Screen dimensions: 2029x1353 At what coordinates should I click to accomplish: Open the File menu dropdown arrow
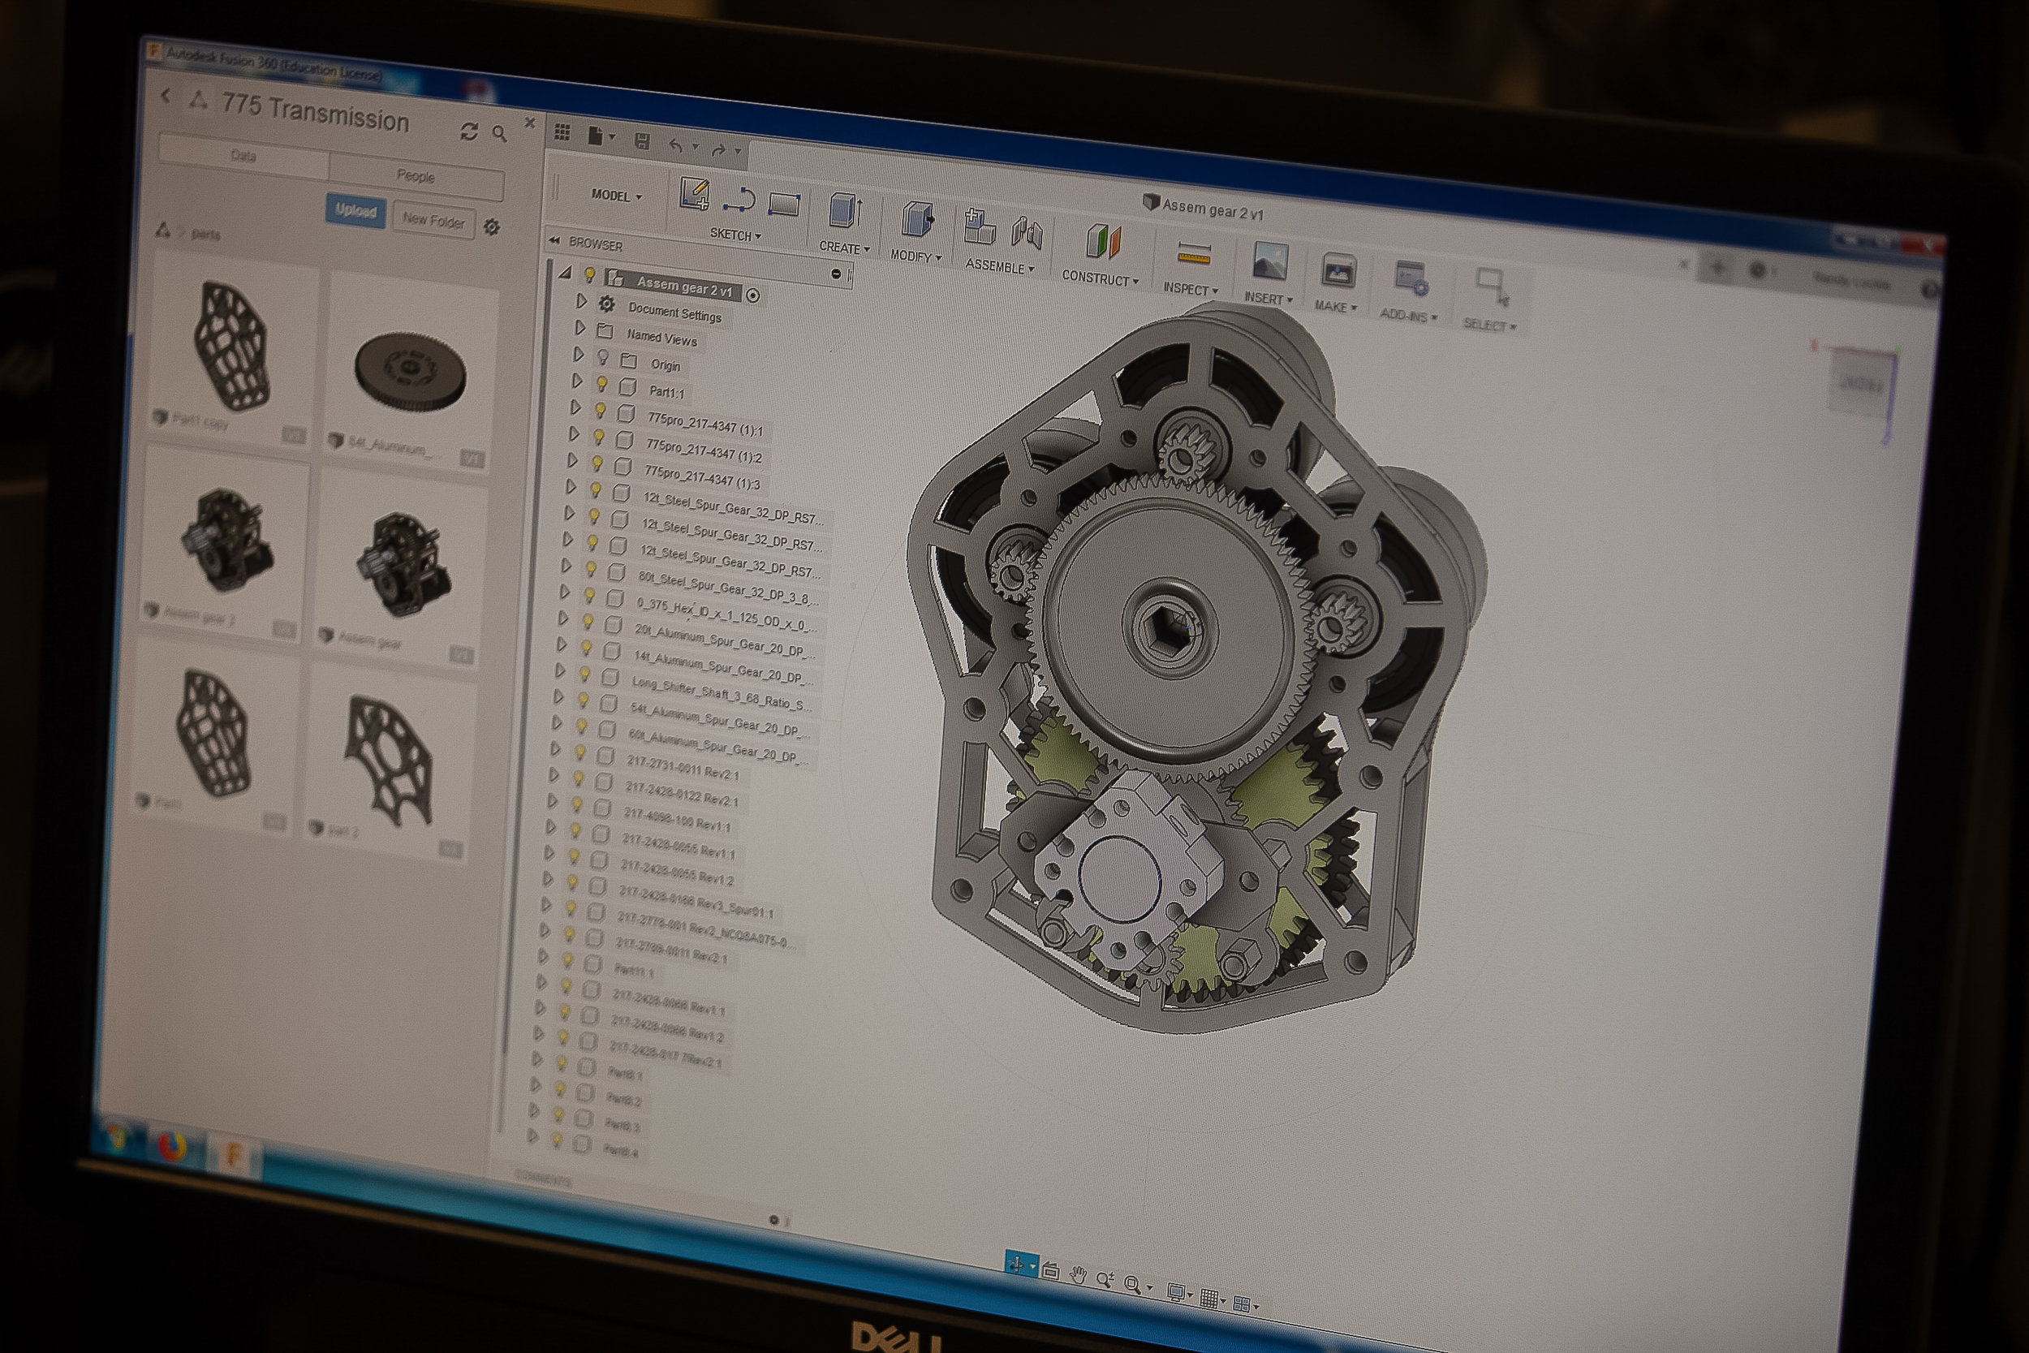click(613, 137)
